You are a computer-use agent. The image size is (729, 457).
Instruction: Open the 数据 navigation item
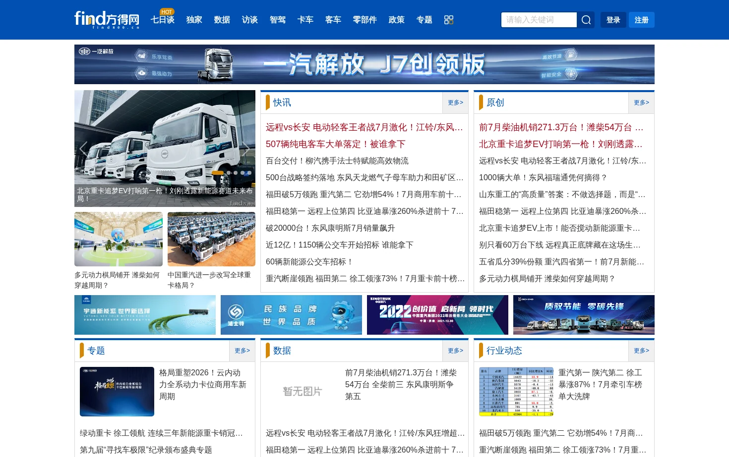[x=222, y=20]
